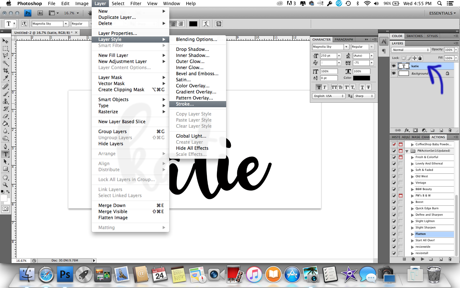This screenshot has width=460, height=288.
Task: Toggle the character and paragraph panels button
Action: pyautogui.click(x=219, y=24)
